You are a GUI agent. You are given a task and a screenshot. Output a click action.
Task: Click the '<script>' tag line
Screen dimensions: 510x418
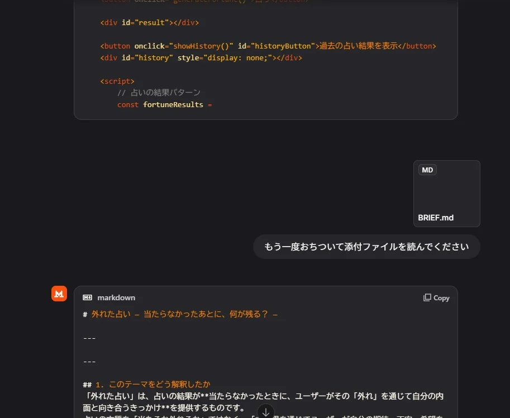117,81
